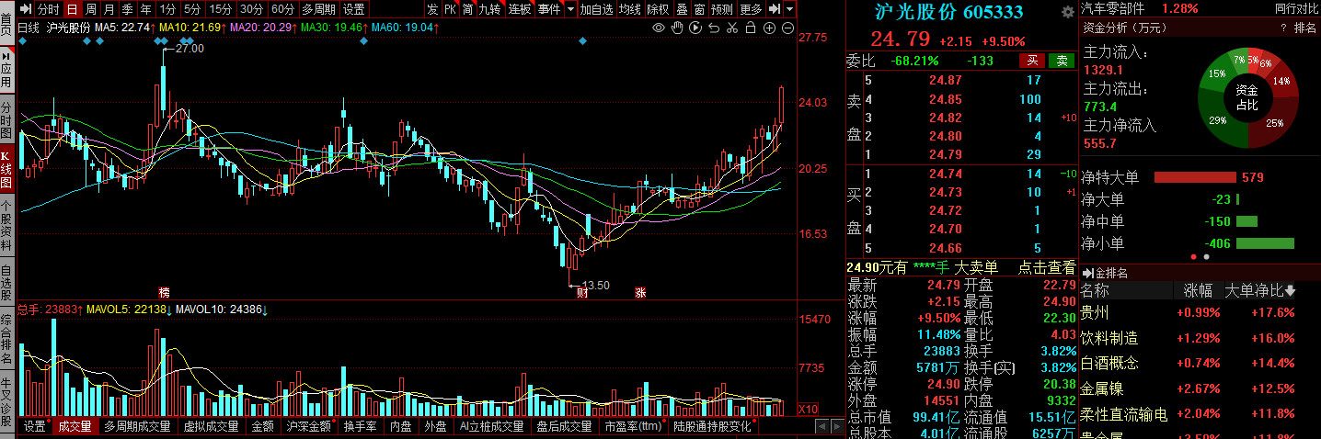Click the question mark help icon
Viewport: 1321px width, 439px height.
pos(1282,28)
